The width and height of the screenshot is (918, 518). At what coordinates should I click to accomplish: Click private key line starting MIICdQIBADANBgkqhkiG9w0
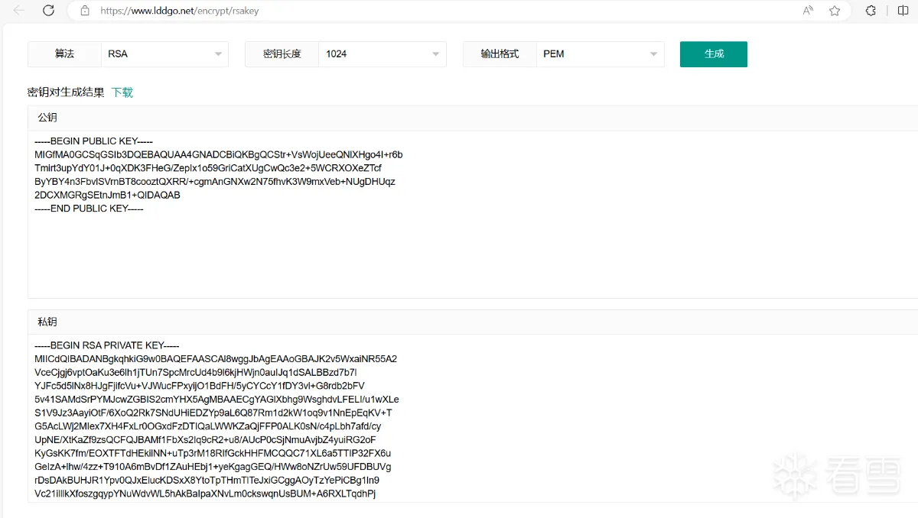(x=216, y=359)
